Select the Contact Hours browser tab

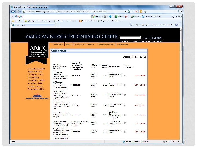pyautogui.click(x=33, y=25)
